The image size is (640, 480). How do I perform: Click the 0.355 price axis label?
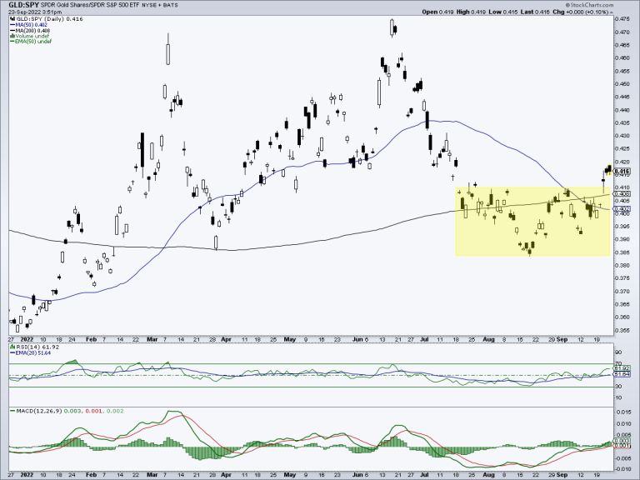coord(622,330)
